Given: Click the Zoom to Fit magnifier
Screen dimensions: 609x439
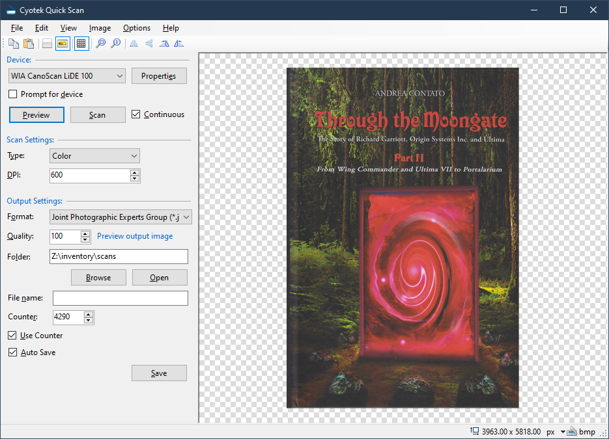Looking at the screenshot, I should (100, 44).
